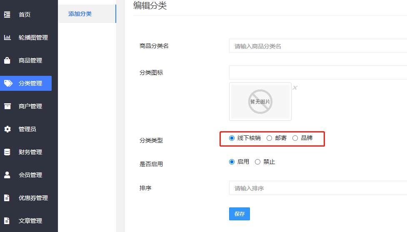The image size is (407, 232).
Task: Click the 分类图标 field label
Action: point(151,72)
